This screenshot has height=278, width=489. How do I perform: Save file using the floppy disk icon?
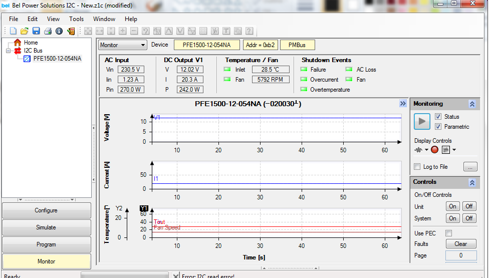(x=36, y=31)
